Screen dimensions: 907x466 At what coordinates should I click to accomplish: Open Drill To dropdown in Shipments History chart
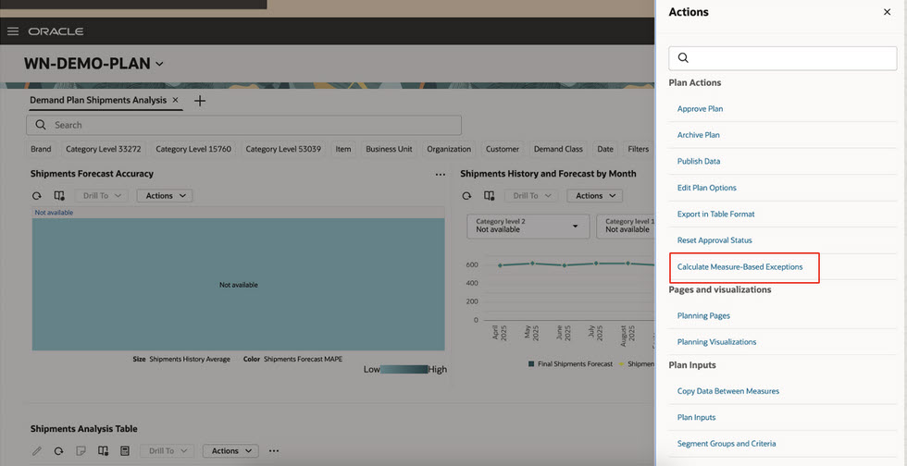[531, 196]
